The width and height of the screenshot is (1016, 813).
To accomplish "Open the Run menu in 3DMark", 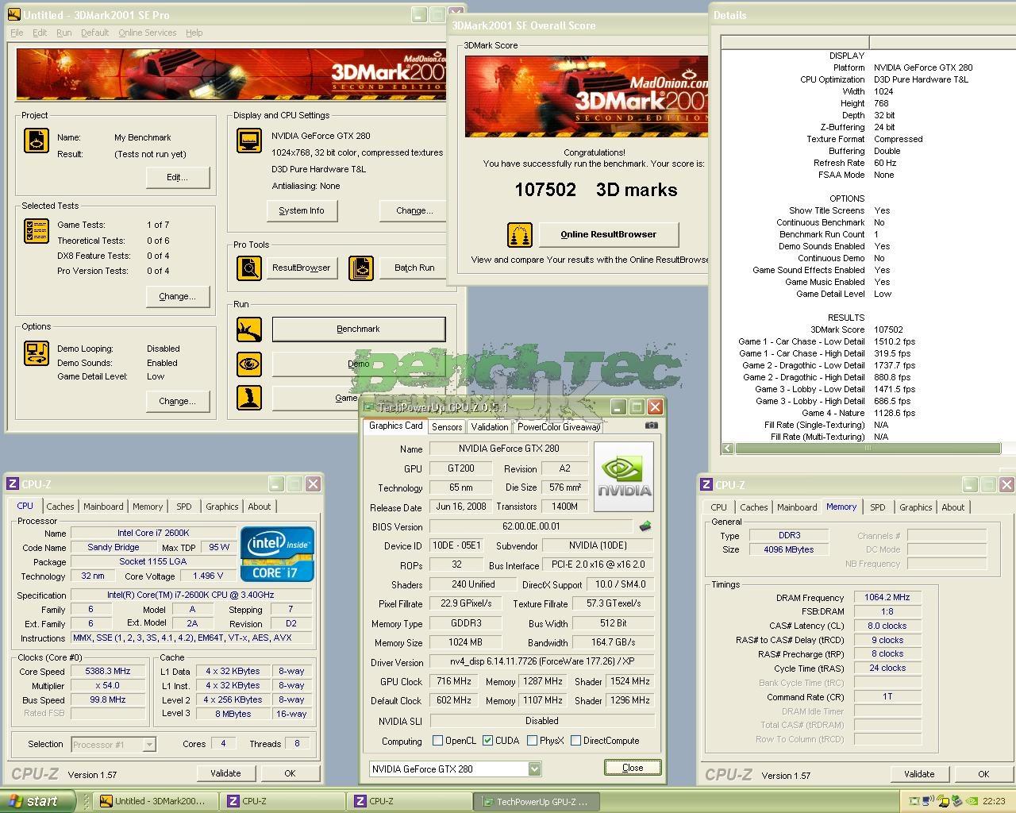I will pos(63,33).
